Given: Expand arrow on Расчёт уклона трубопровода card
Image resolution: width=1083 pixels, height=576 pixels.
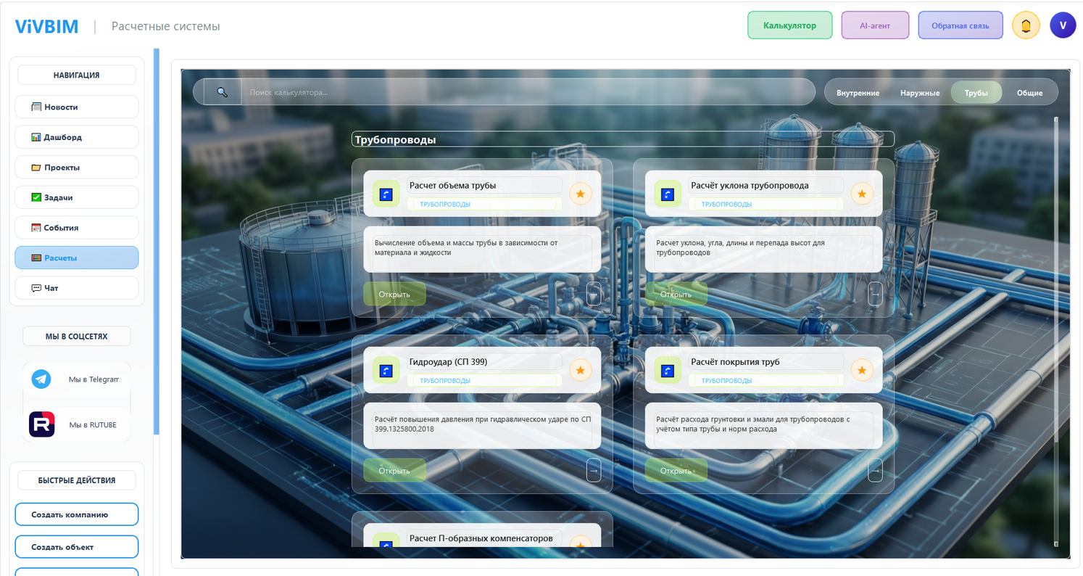Looking at the screenshot, I should 875,294.
